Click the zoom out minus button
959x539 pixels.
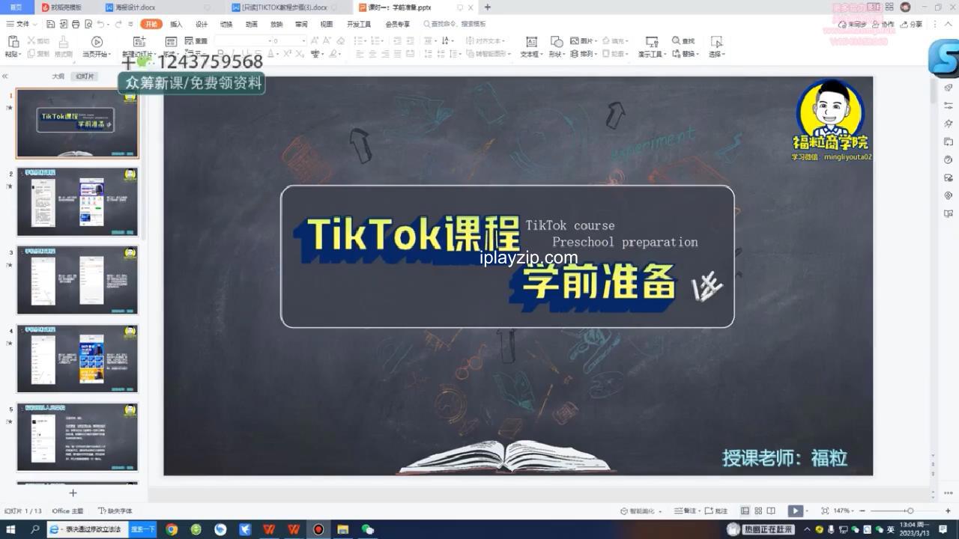click(863, 511)
